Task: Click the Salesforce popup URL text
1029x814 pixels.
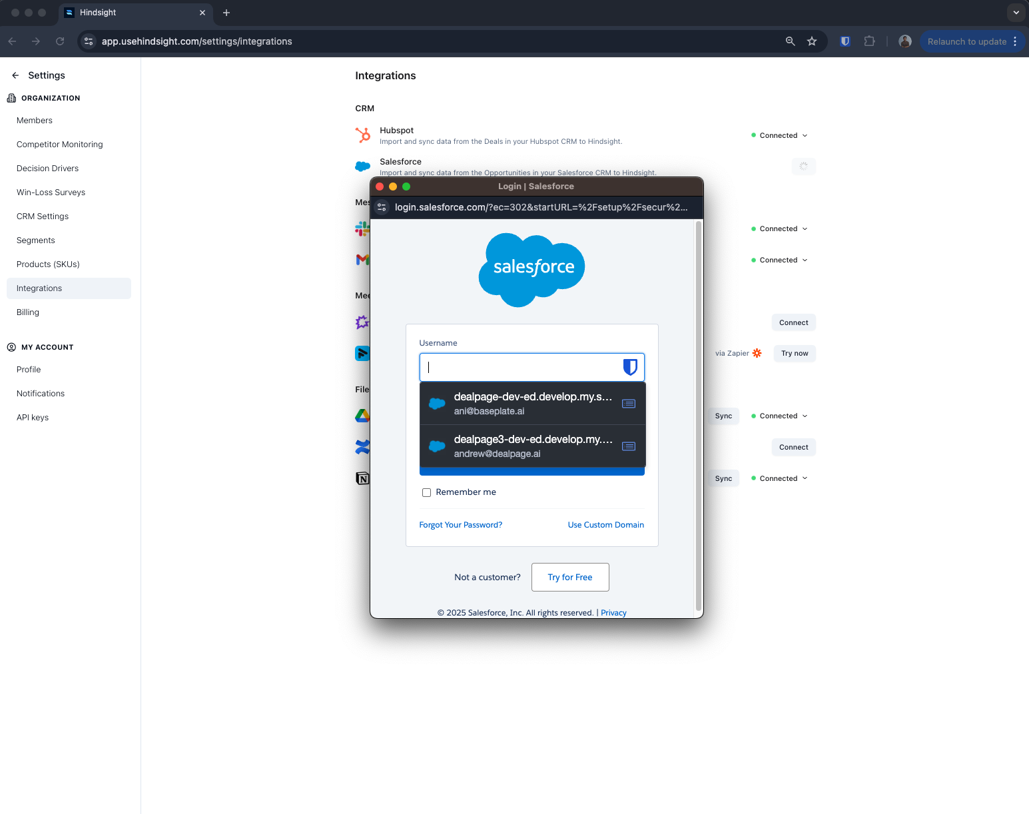Action: point(541,207)
